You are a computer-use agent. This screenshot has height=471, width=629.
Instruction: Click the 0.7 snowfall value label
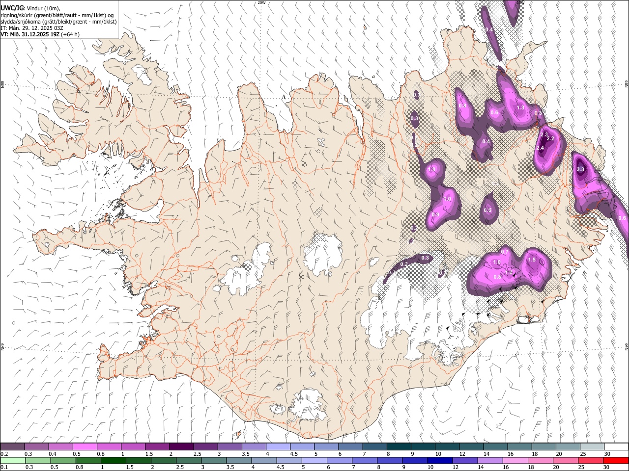(x=504, y=252)
